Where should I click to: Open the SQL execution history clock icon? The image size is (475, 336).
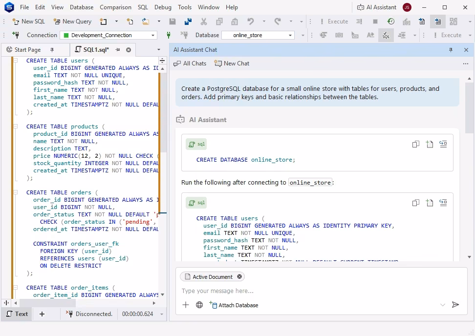(391, 21)
